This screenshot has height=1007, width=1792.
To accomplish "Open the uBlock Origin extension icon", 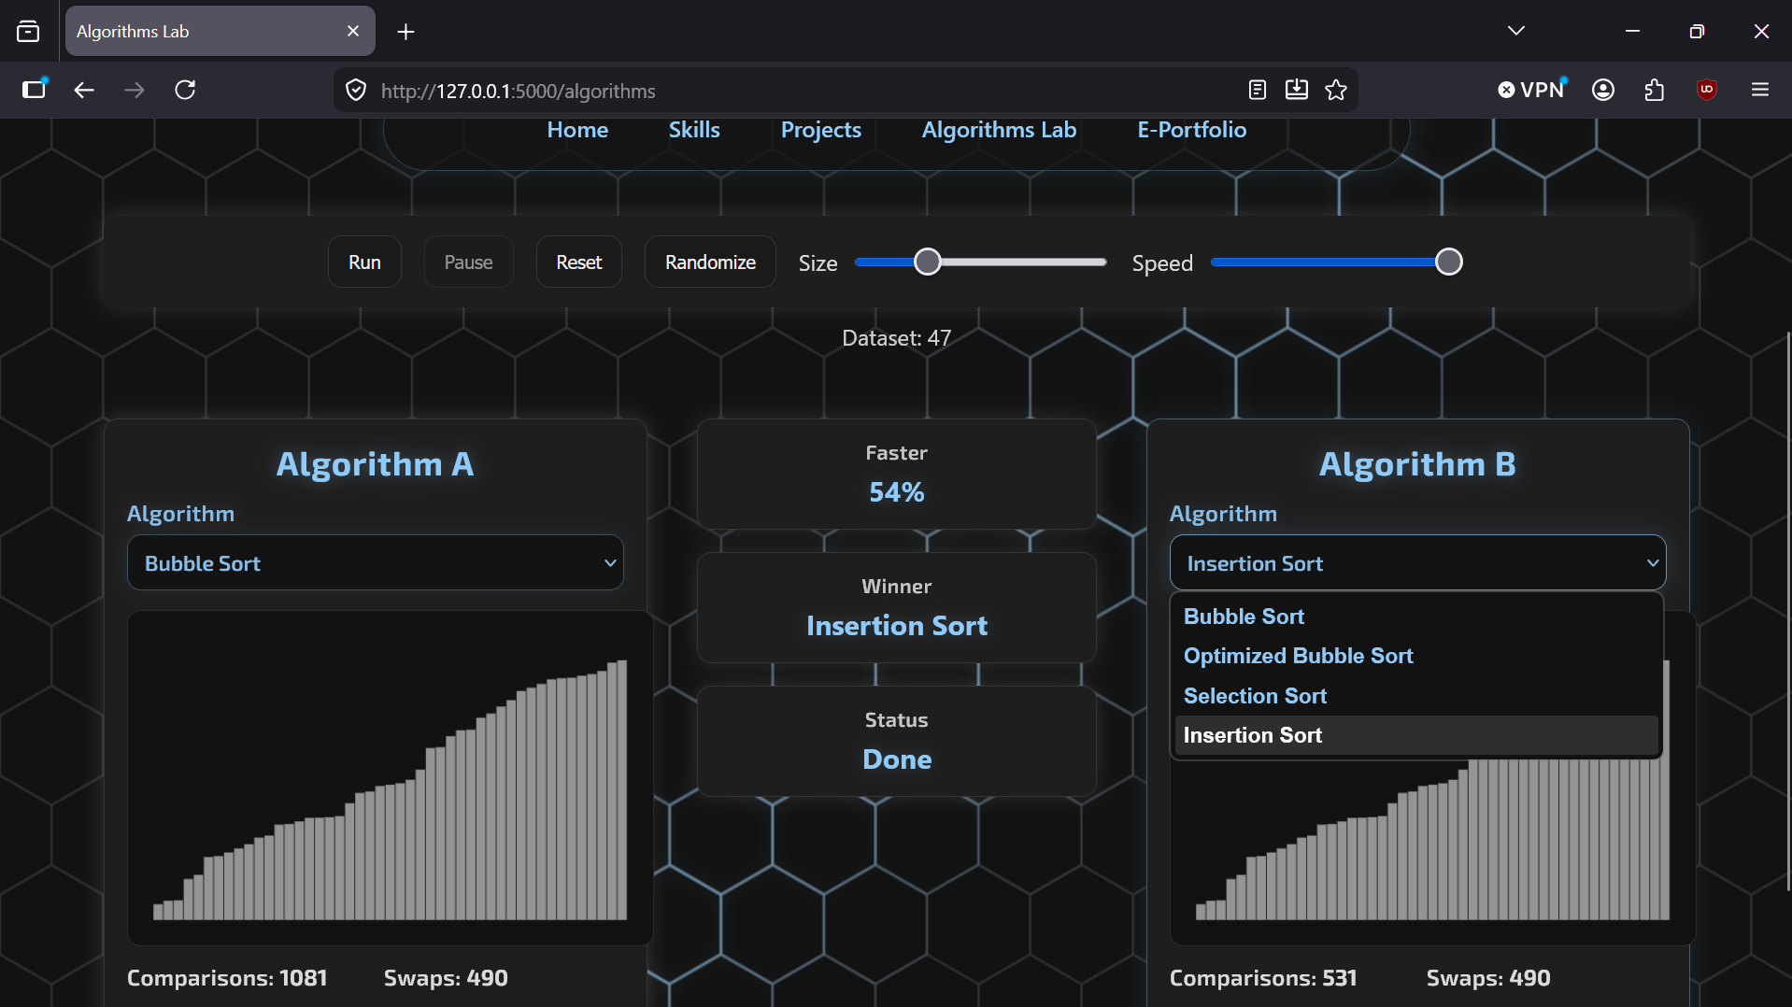I will (1707, 90).
